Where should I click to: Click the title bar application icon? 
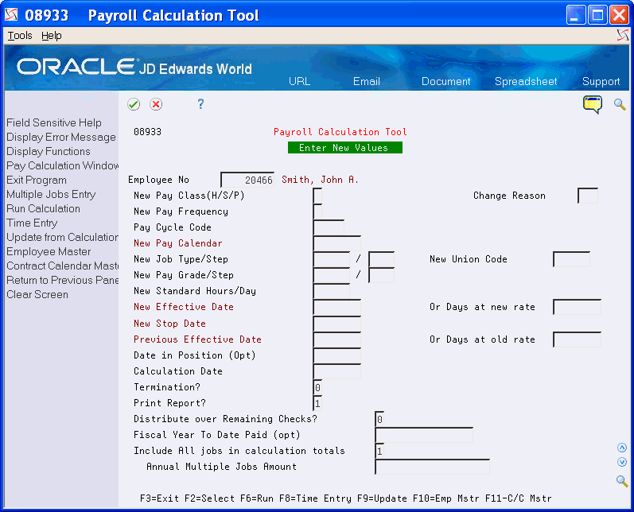click(x=11, y=15)
